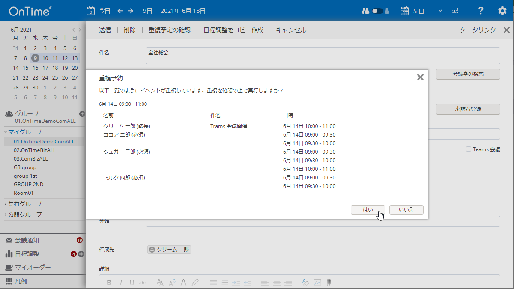Click the strikethrough icon in the editor toolbar
This screenshot has width=514, height=289.
142,282
